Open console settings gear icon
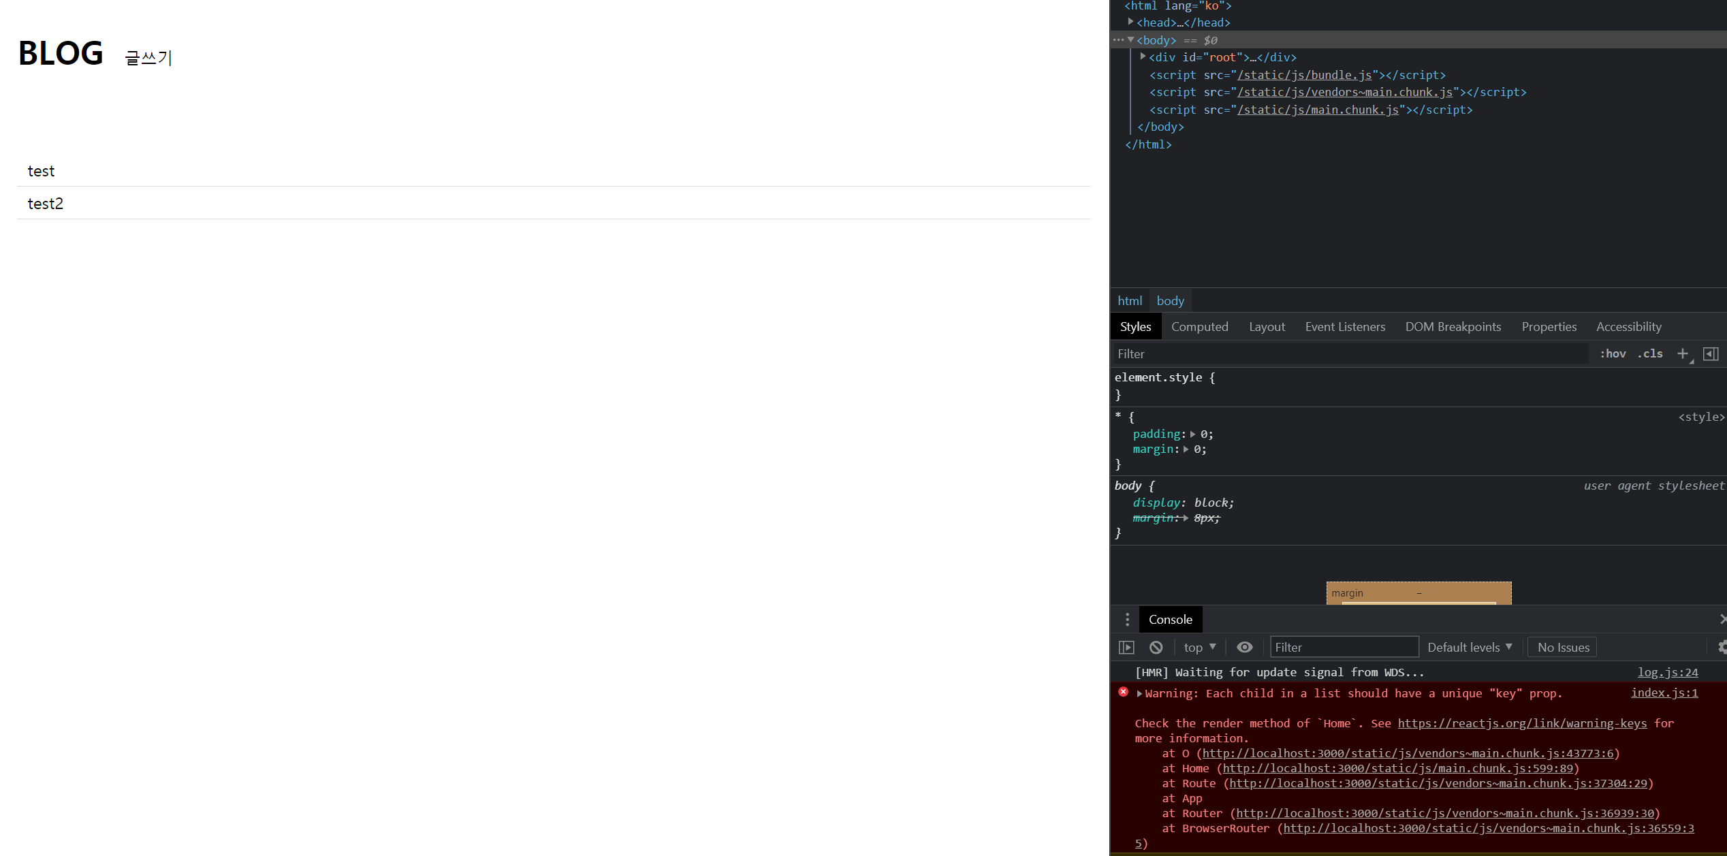The image size is (1727, 856). (x=1722, y=648)
